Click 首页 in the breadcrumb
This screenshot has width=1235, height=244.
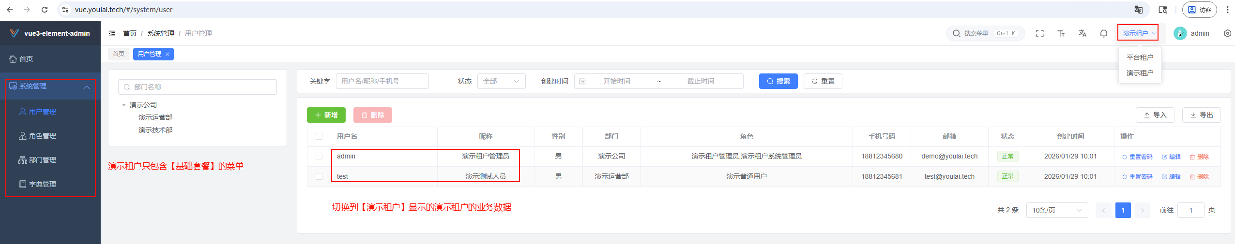point(130,33)
